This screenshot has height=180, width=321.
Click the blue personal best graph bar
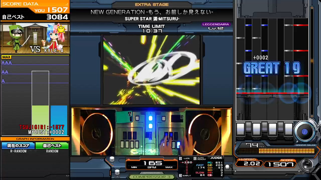pyautogui.click(x=59, y=120)
